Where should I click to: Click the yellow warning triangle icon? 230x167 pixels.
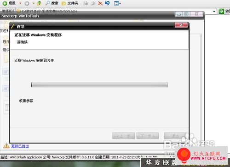6,145
